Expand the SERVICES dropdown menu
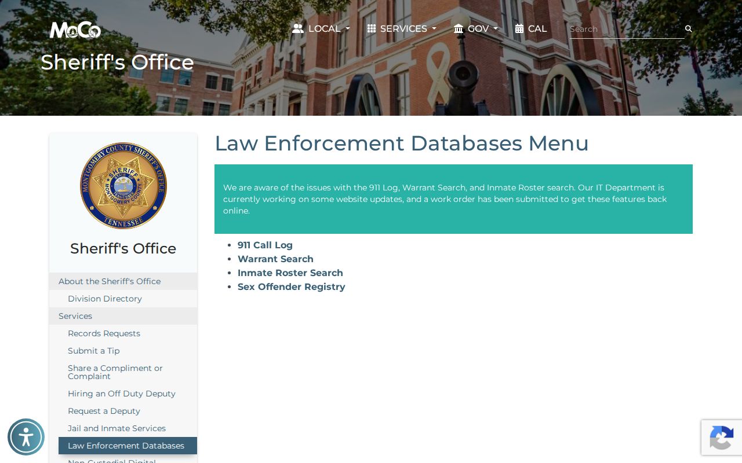This screenshot has width=742, height=463. pos(402,29)
